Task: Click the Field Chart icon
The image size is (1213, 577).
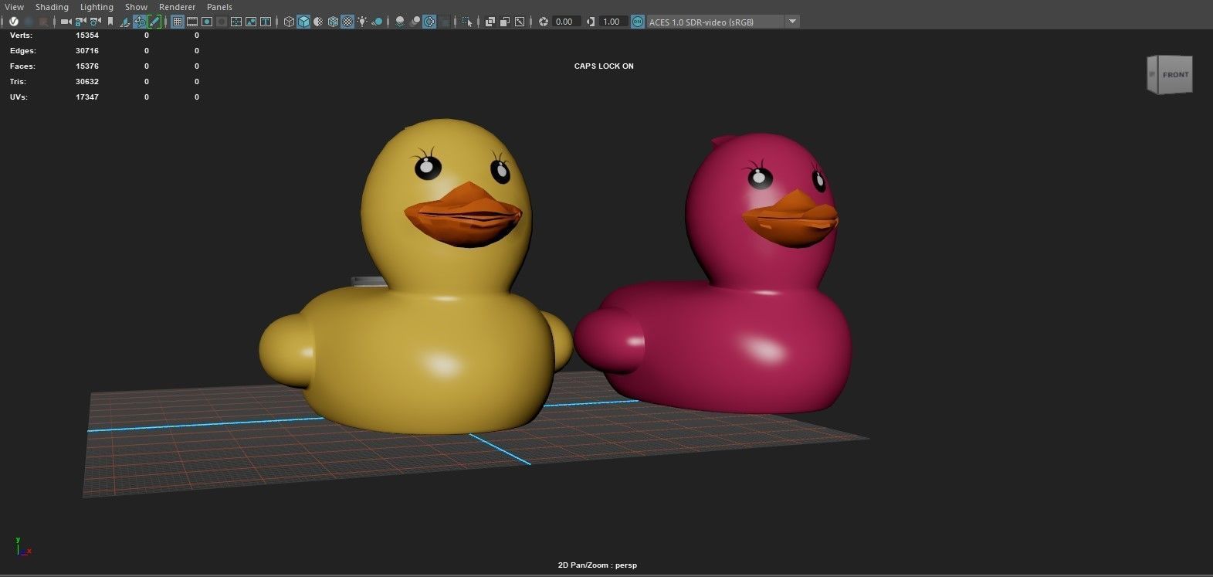Action: tap(236, 22)
